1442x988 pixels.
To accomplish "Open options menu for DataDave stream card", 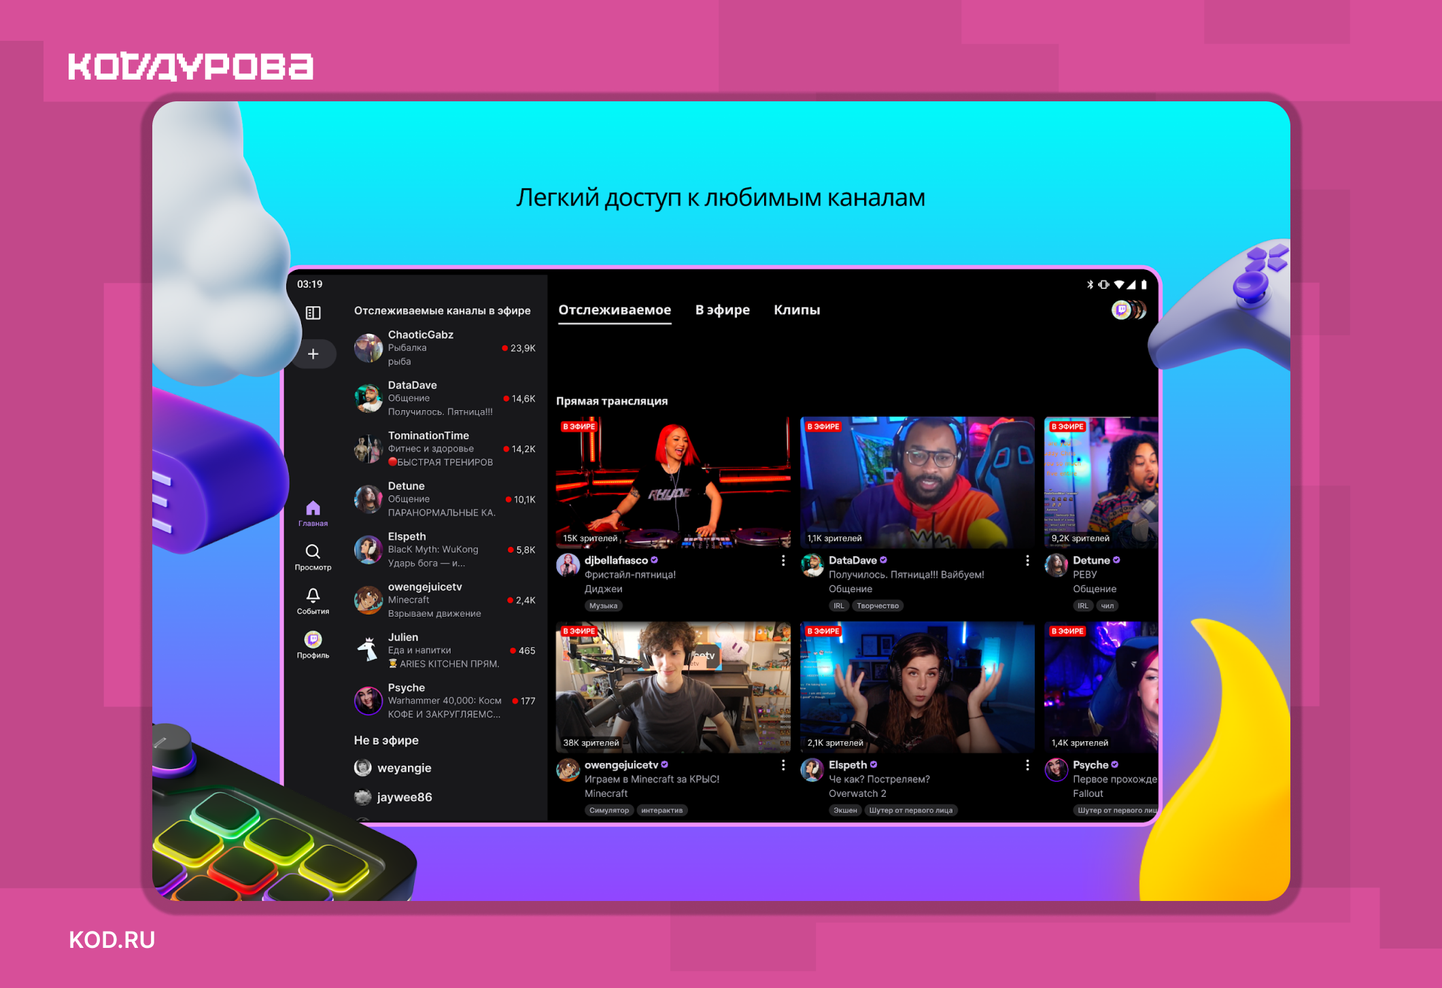I will (1027, 560).
